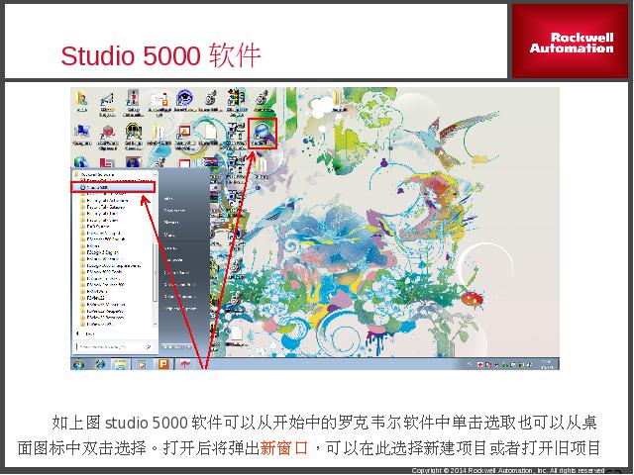The image size is (634, 475).
Task: Open the blue eye desktop shortcut
Action: coord(185,100)
